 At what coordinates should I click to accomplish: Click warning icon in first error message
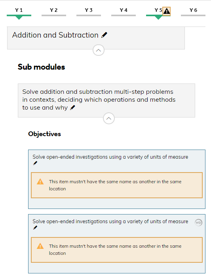point(40,182)
